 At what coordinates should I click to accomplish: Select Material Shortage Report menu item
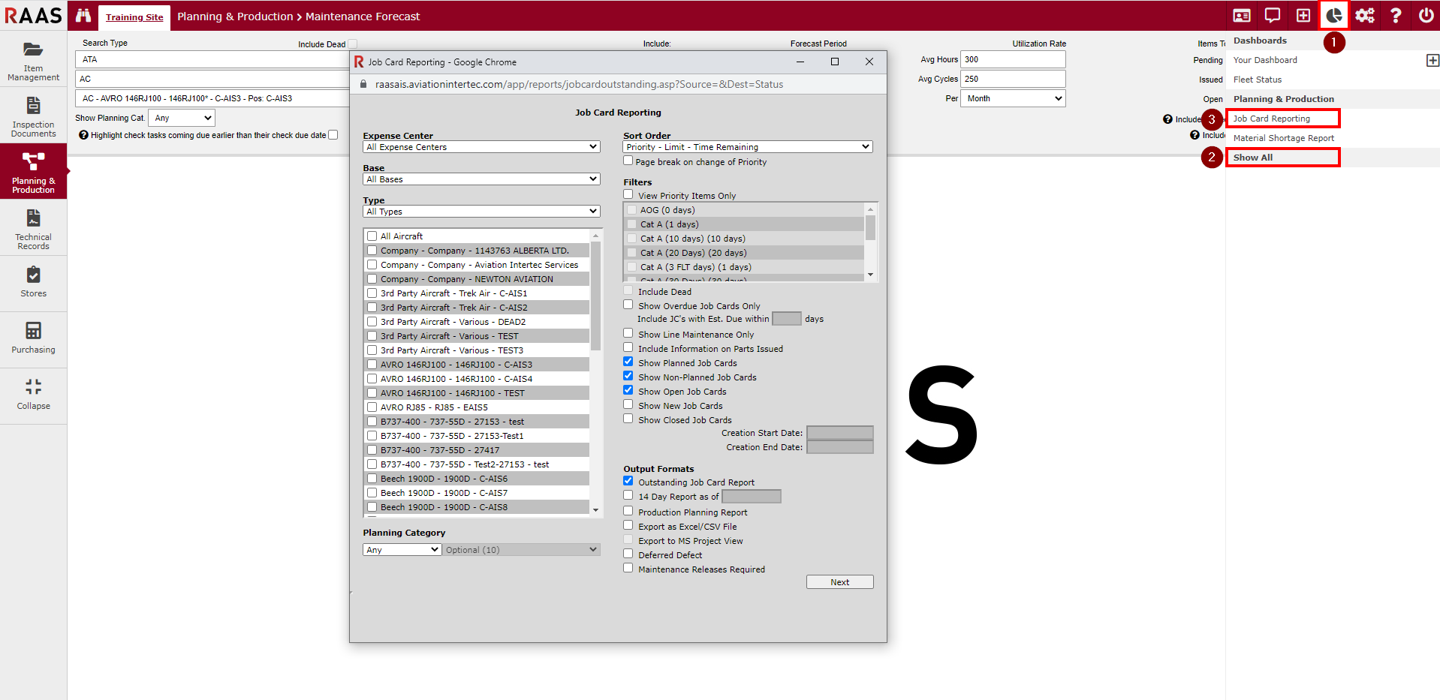1283,138
